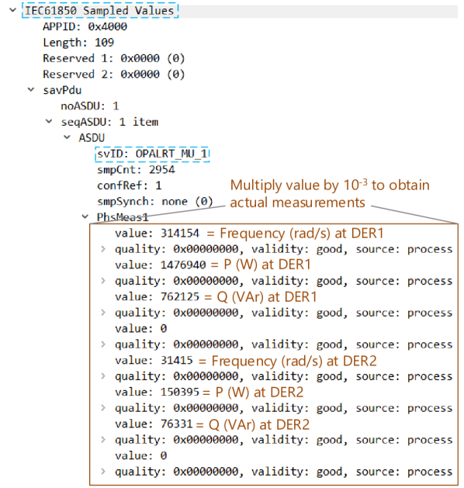Viewport: 464px width, 488px height.
Task: Select the value: 31415 row
Action: pyautogui.click(x=154, y=361)
